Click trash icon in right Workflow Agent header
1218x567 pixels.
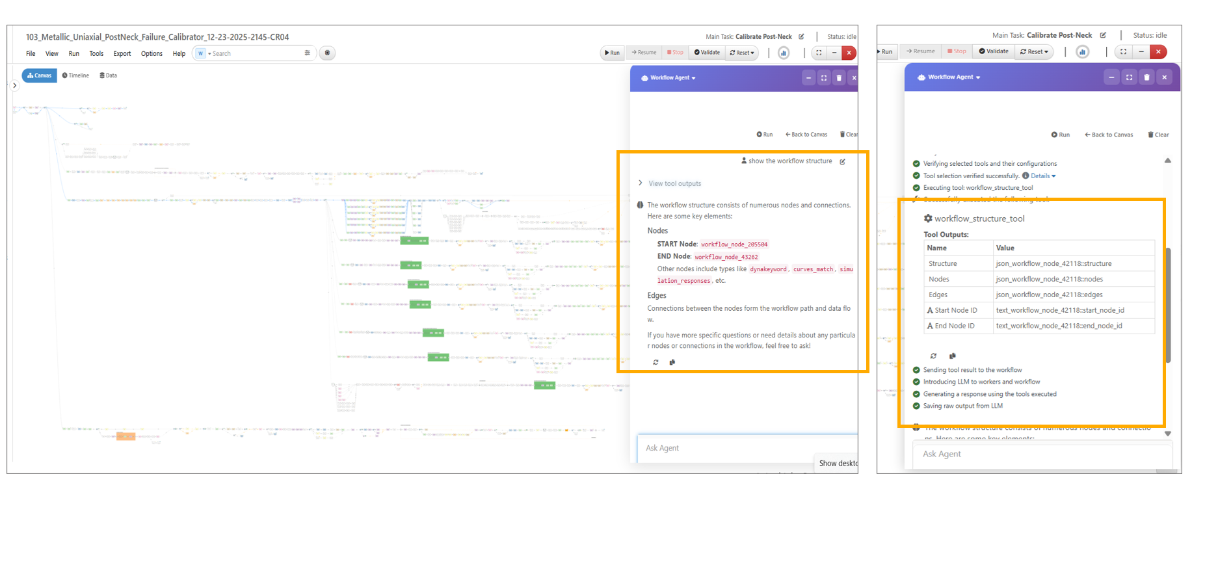click(1146, 77)
